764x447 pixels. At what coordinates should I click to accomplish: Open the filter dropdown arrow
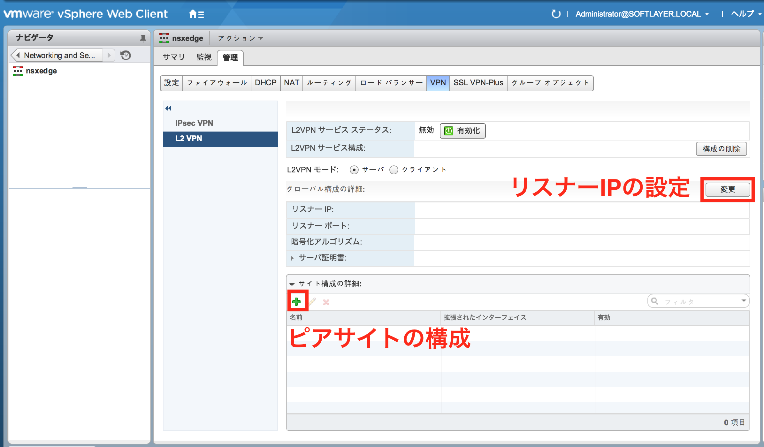(744, 301)
